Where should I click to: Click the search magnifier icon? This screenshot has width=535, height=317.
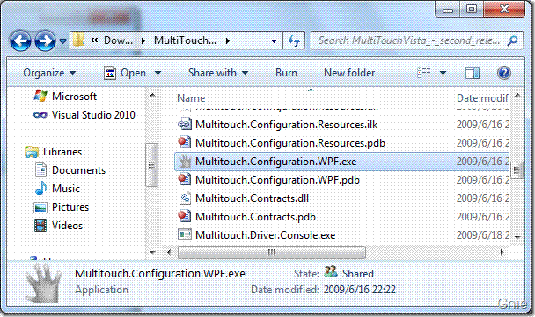click(x=512, y=40)
